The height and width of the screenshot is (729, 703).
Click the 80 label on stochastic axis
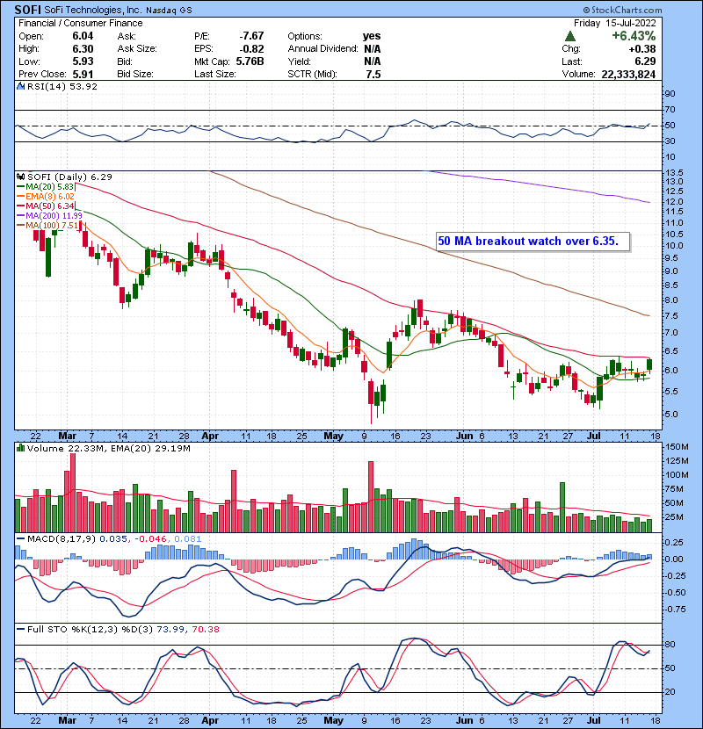pos(670,645)
